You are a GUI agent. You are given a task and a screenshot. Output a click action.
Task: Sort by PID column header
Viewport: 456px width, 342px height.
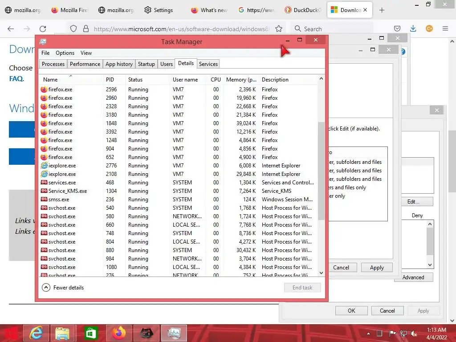coord(114,79)
